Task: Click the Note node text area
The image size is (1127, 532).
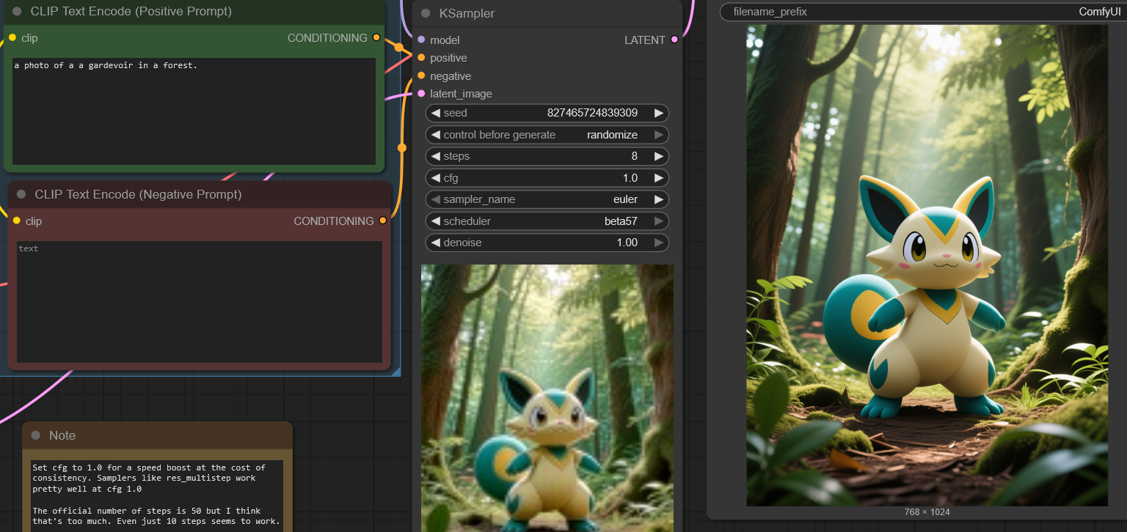Action: (157, 496)
